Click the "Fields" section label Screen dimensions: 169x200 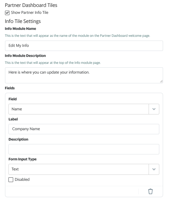coord(10,88)
